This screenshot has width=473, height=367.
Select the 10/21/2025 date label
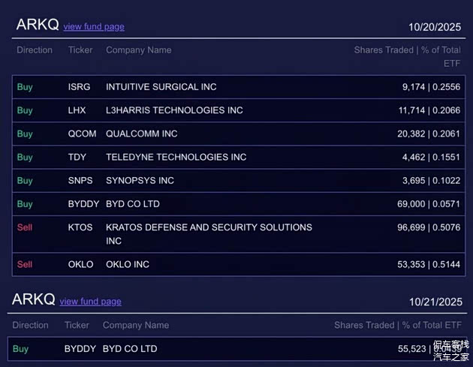point(437,302)
